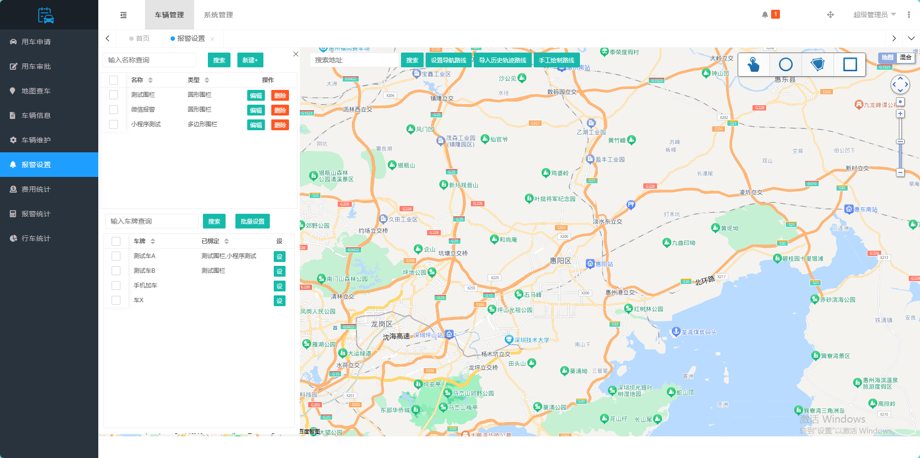Click 编辑 for 小程序测试 fence
Screen dimensions: 920x458
[x=256, y=125]
